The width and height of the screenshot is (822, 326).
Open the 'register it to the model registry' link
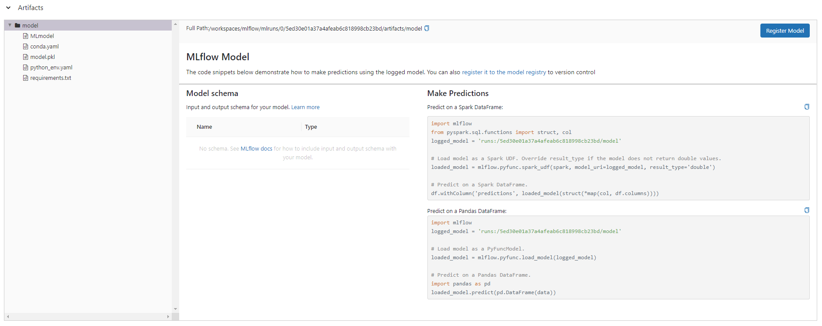pyautogui.click(x=503, y=72)
